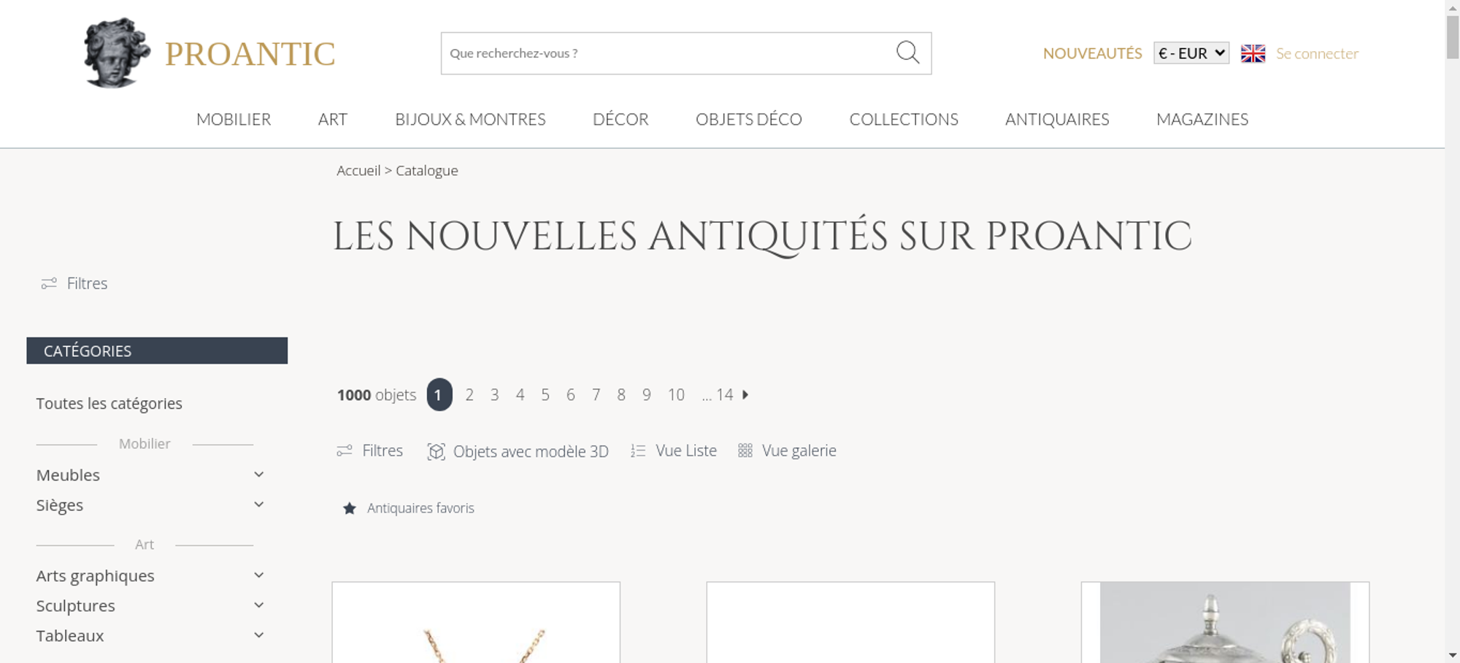Screen dimensions: 1460x663
Task: Switch to Vue Liste view
Action: (x=674, y=451)
